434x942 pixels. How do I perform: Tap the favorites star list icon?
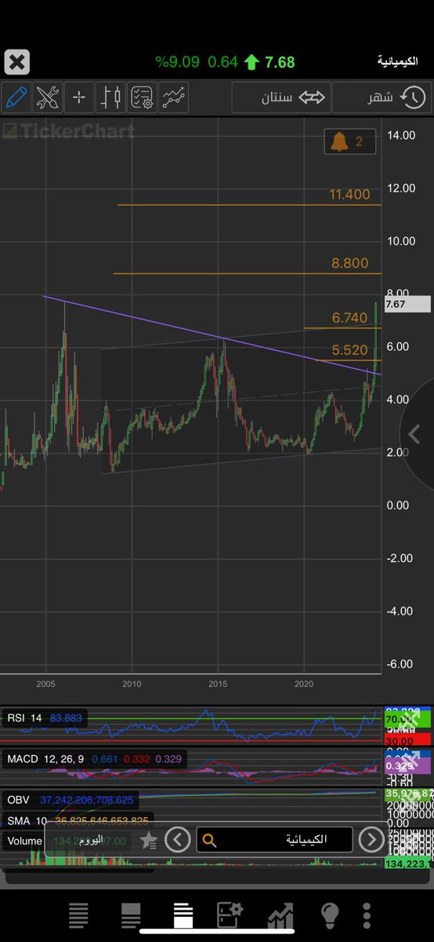[x=149, y=841]
